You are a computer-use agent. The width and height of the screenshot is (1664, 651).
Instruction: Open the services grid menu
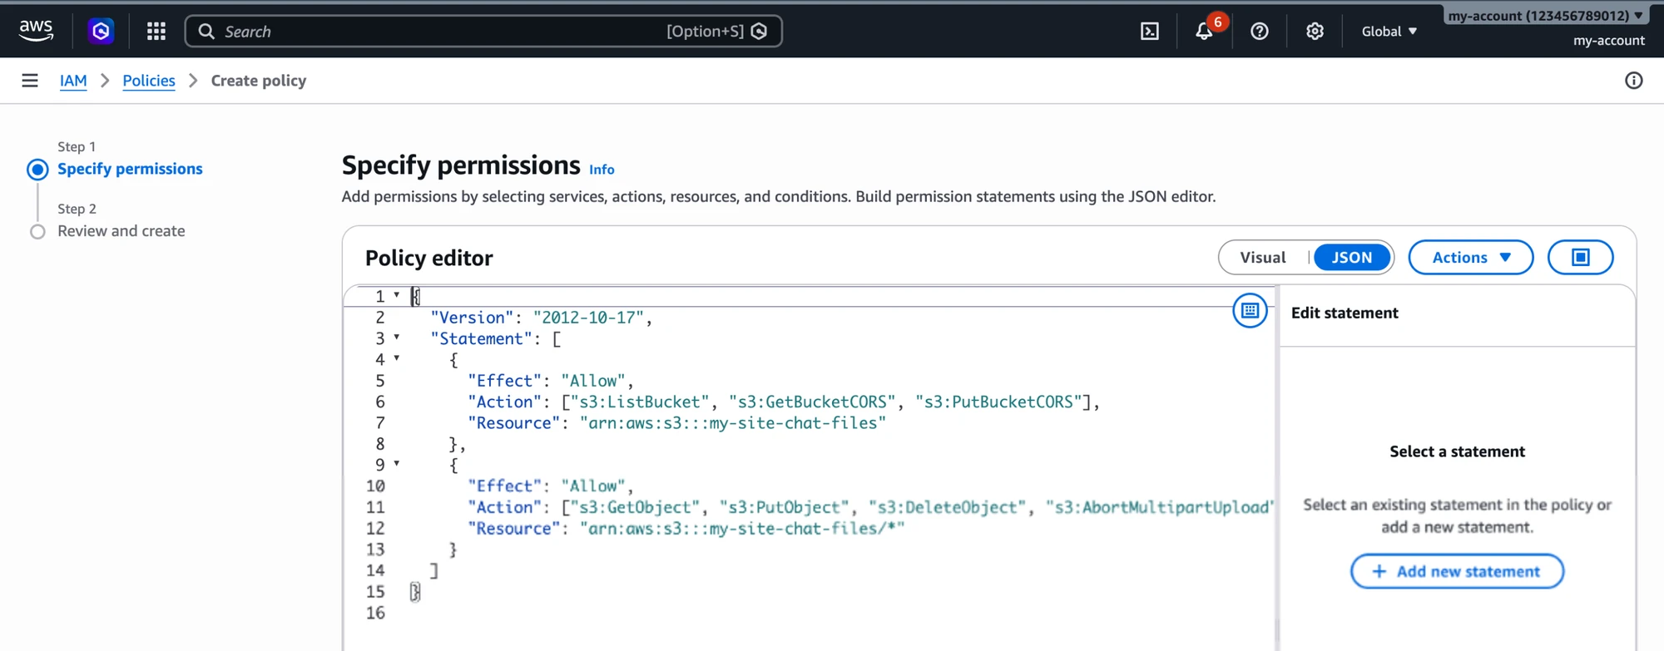coord(156,31)
